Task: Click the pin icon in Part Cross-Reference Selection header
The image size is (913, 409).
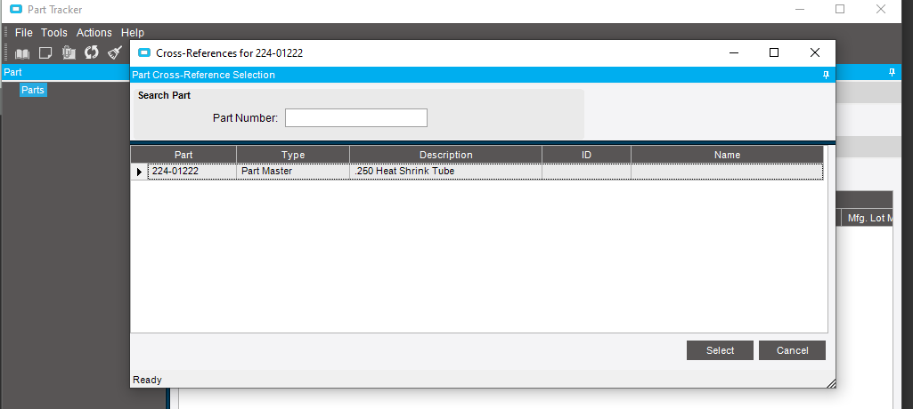Action: point(826,75)
